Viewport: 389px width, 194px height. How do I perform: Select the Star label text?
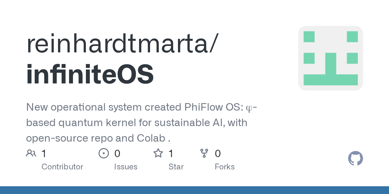click(176, 167)
